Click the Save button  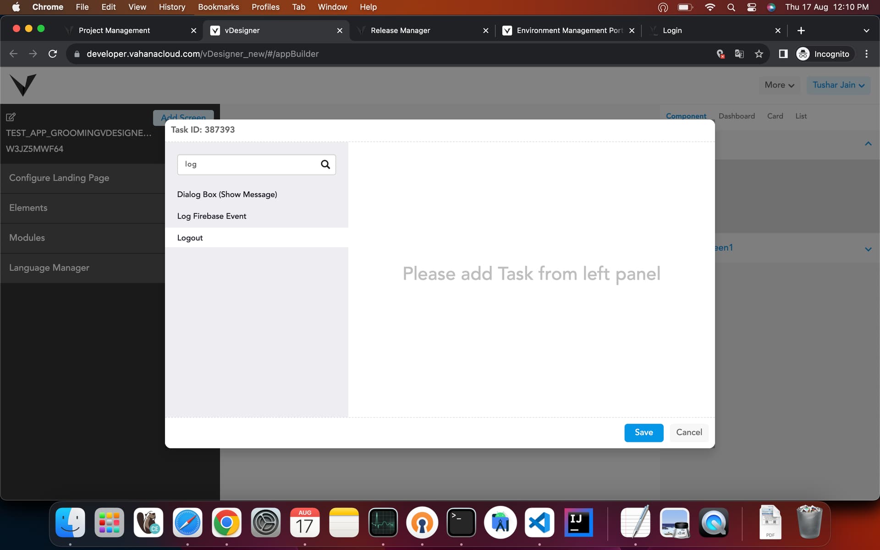coord(643,433)
